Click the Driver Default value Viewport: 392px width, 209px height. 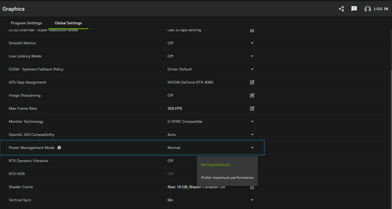tap(179, 69)
